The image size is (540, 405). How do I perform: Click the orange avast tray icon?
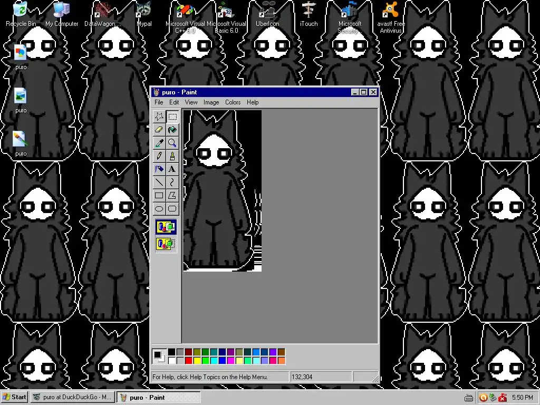(483, 398)
